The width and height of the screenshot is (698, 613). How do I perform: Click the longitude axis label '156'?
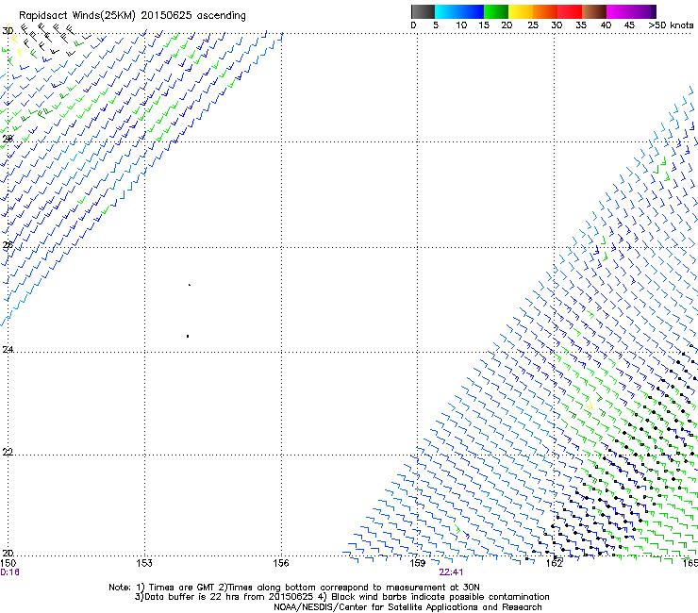(281, 563)
